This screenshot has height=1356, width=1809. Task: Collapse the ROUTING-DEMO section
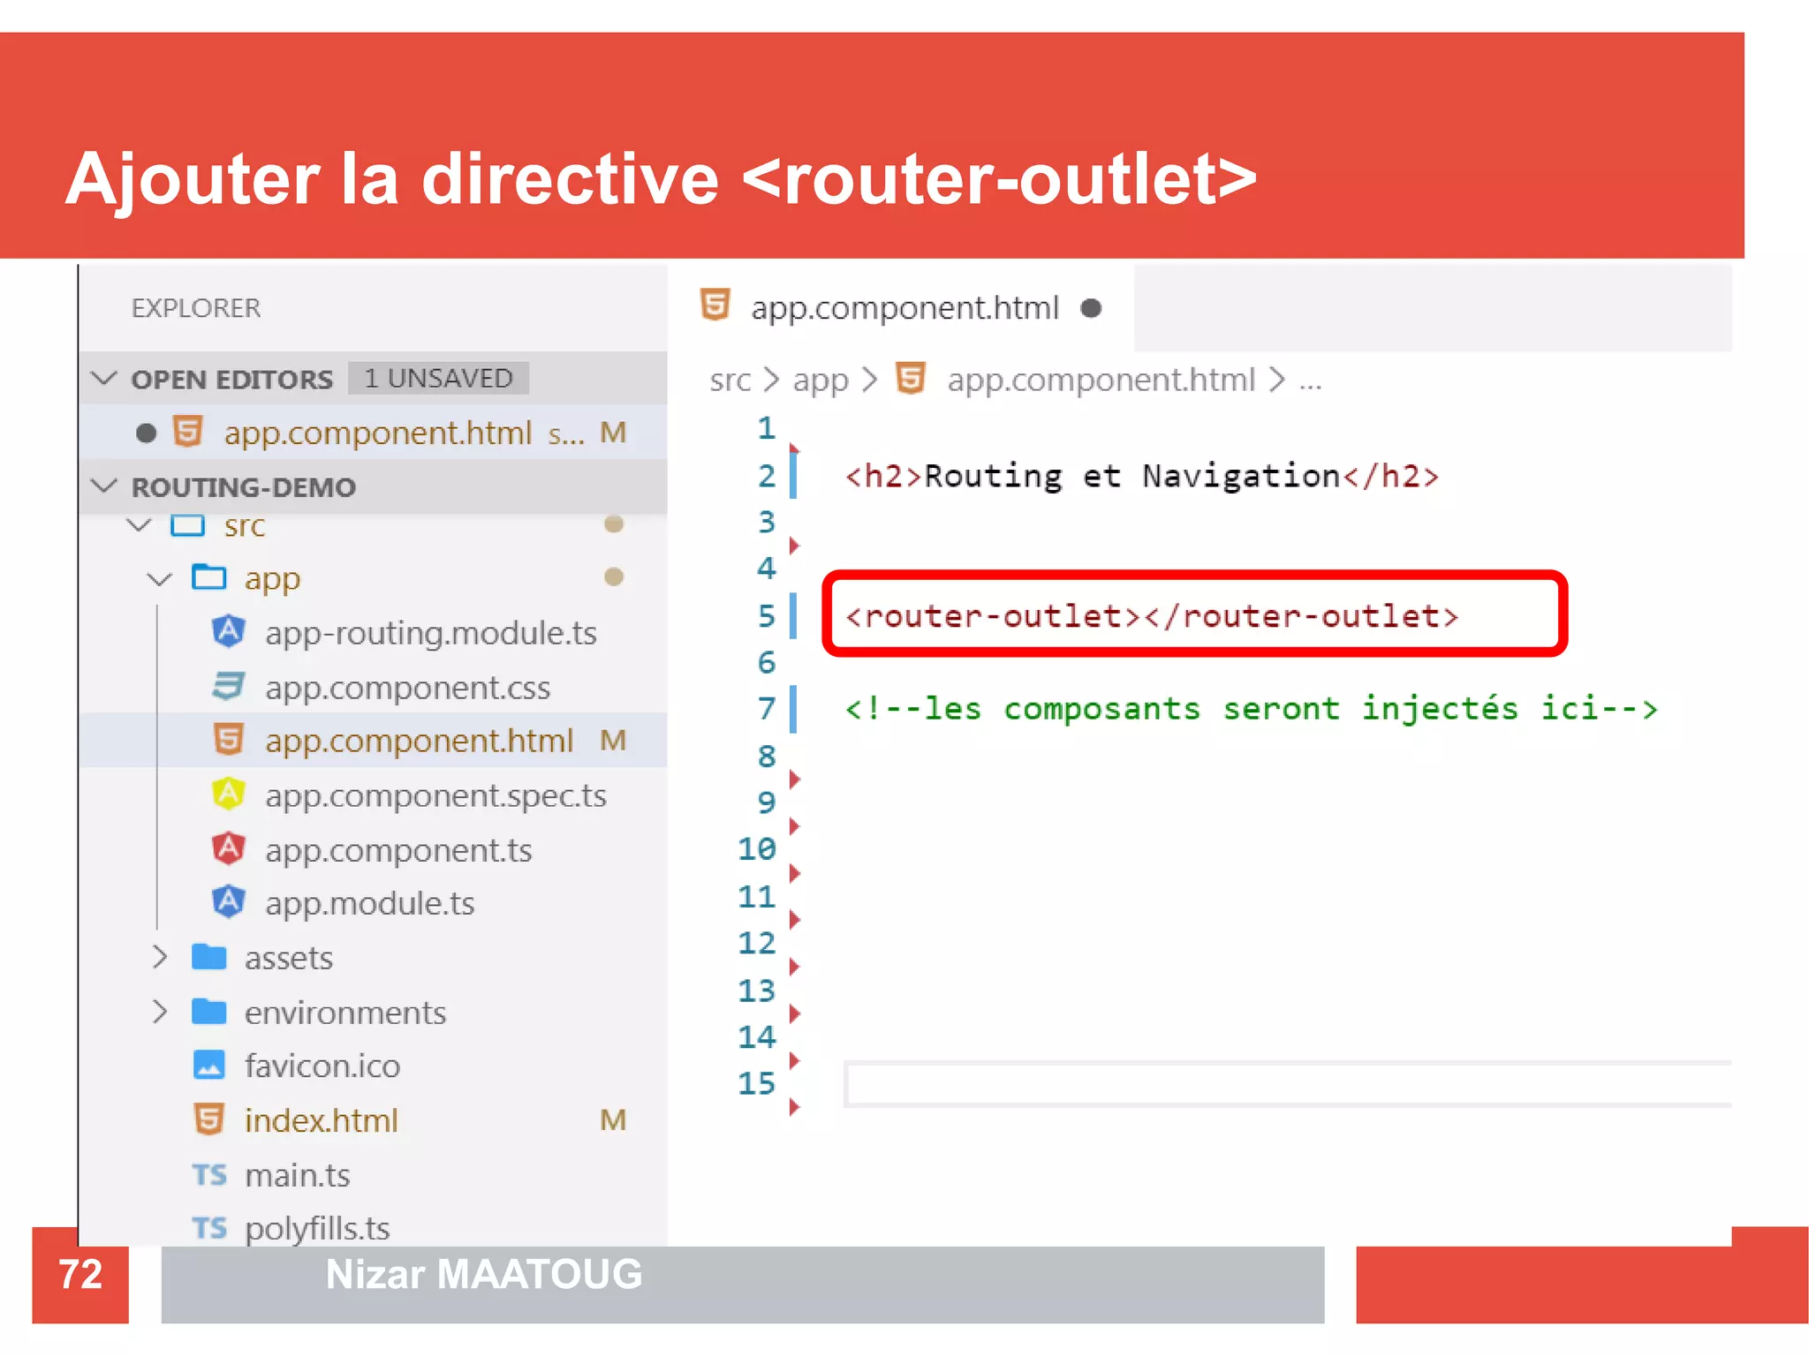coord(104,486)
